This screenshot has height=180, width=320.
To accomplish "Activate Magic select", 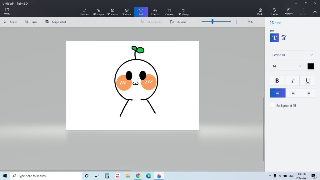I will [x=56, y=22].
